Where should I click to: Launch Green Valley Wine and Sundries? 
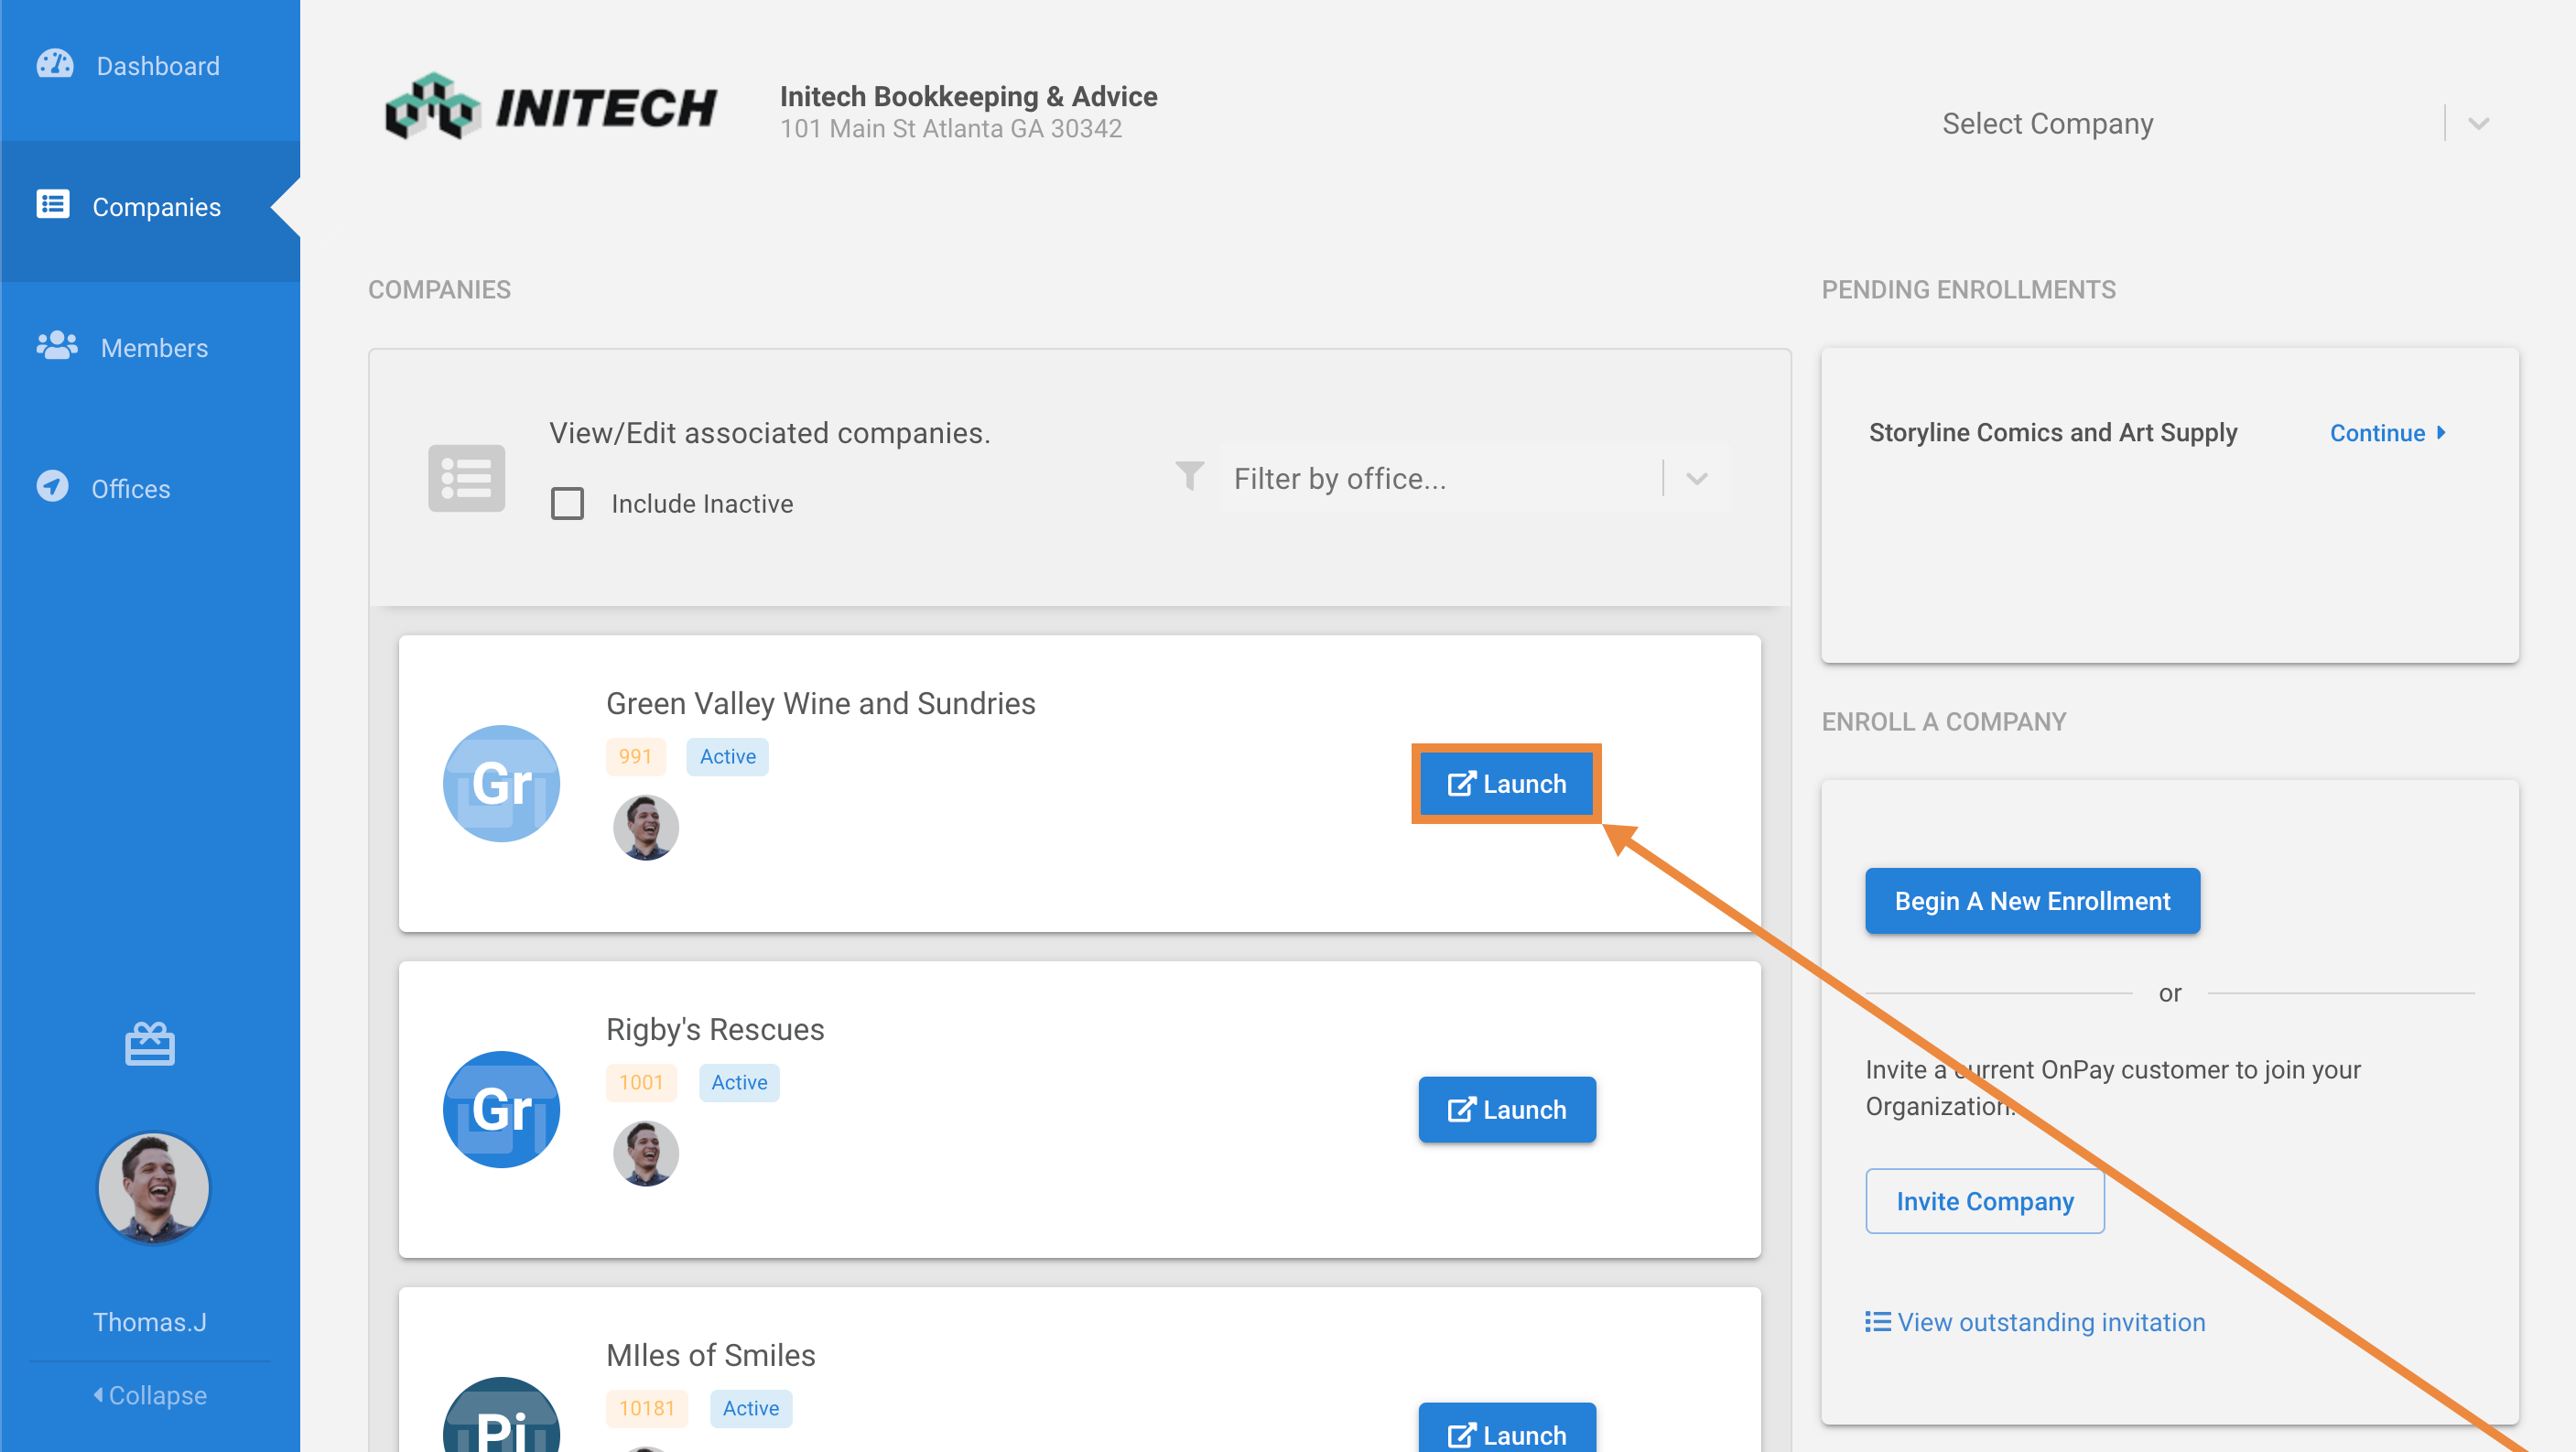click(x=1507, y=784)
